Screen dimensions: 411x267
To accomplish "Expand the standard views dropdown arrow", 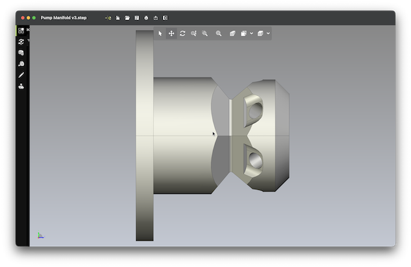I will click(251, 33).
